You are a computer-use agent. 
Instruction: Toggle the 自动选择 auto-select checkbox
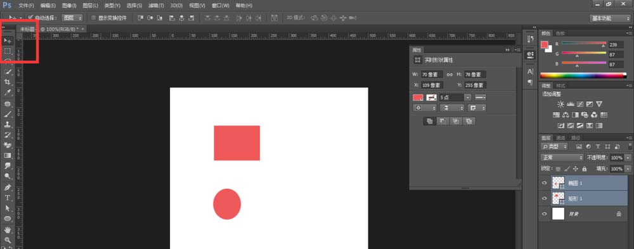(30, 18)
